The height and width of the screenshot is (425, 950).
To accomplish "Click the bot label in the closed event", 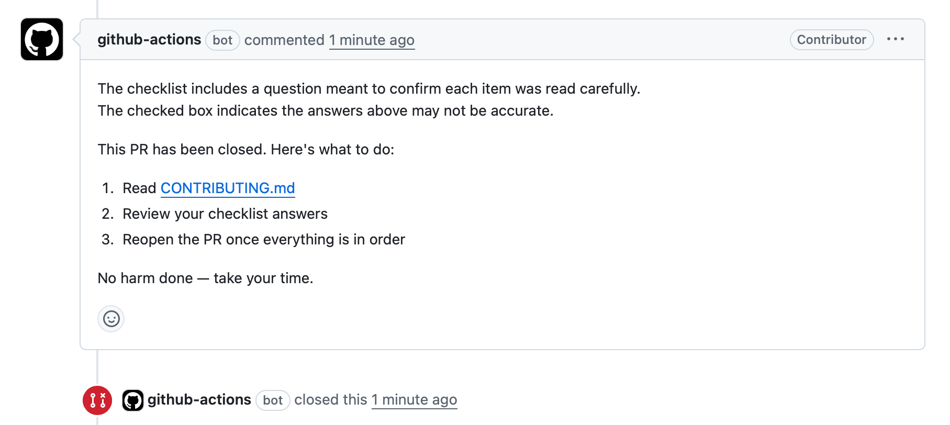I will 273,400.
